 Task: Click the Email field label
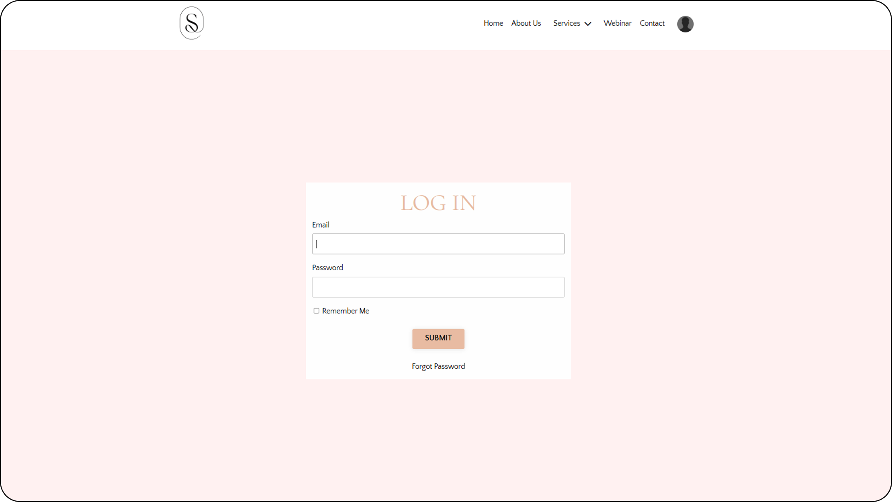(320, 225)
